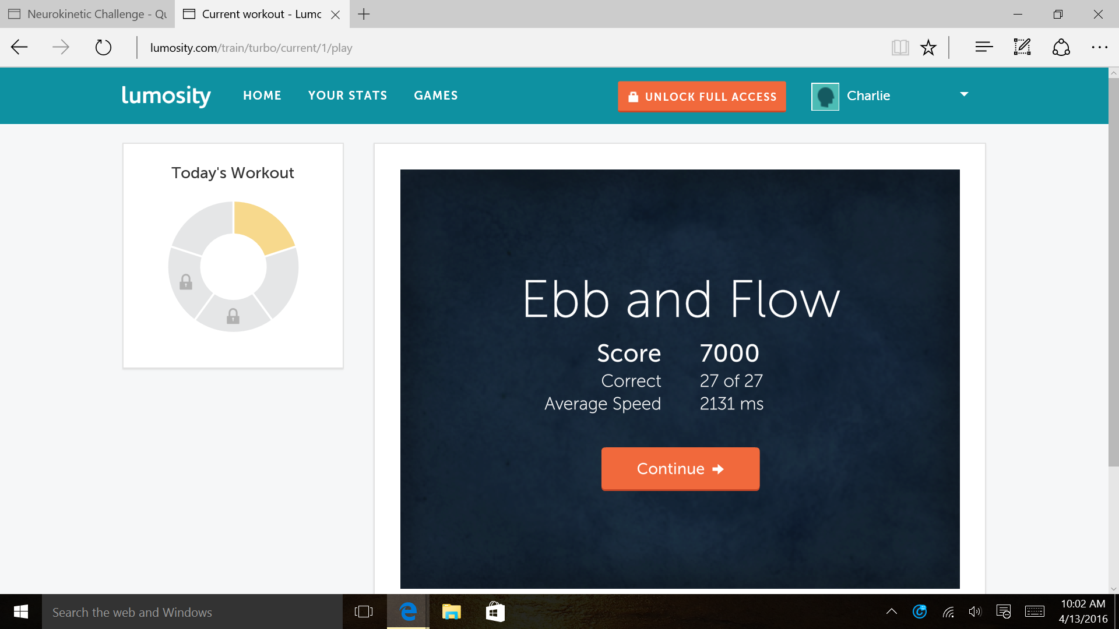Open Task View in taskbar
This screenshot has height=629, width=1119.
pyautogui.click(x=364, y=612)
